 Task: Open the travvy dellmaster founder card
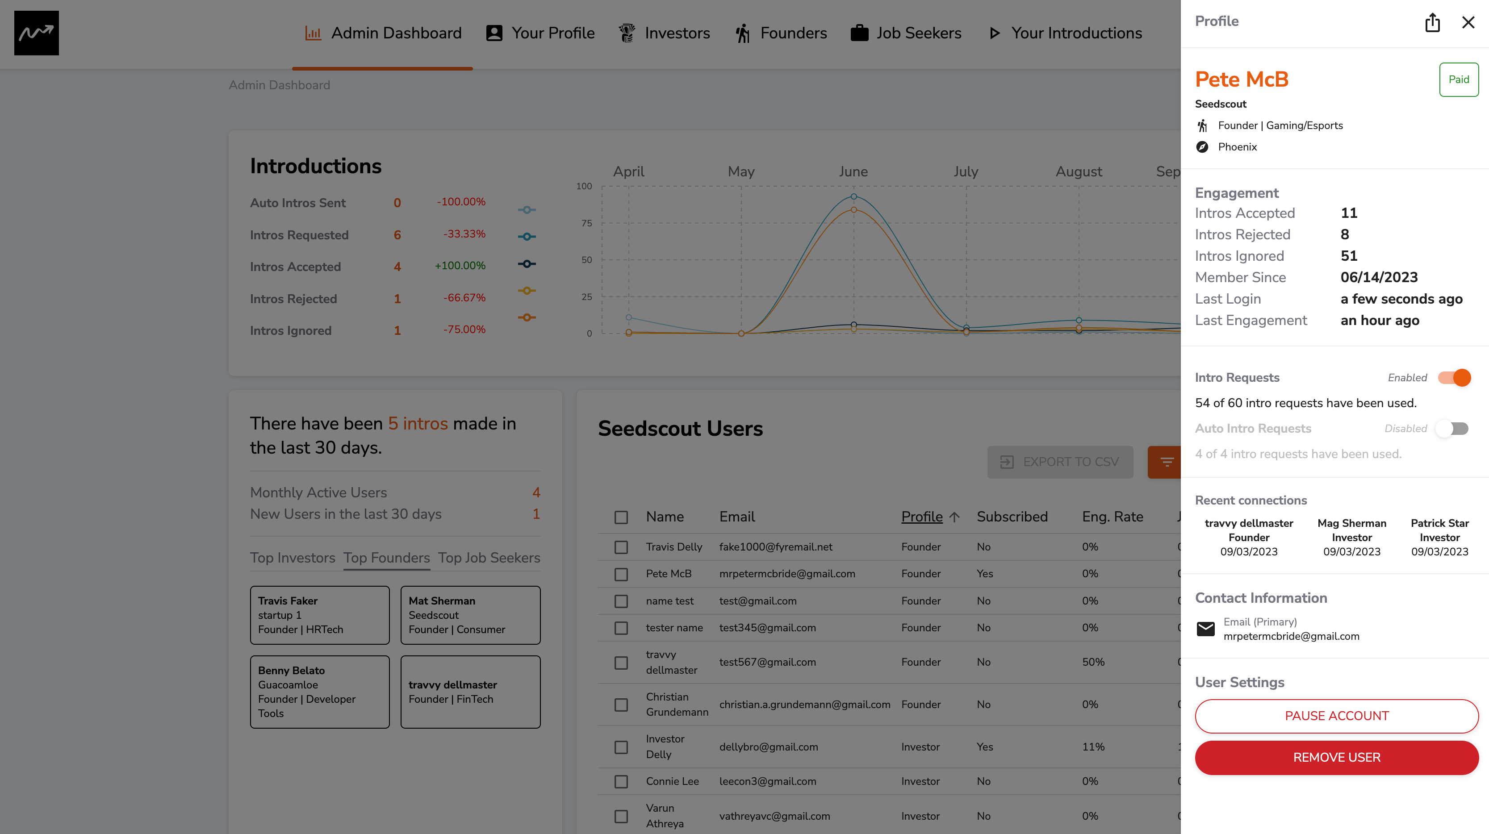471,692
